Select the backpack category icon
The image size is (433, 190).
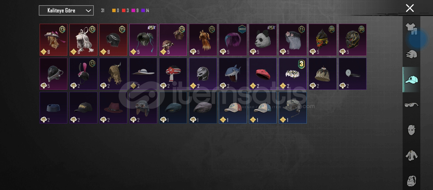pyautogui.click(x=411, y=181)
